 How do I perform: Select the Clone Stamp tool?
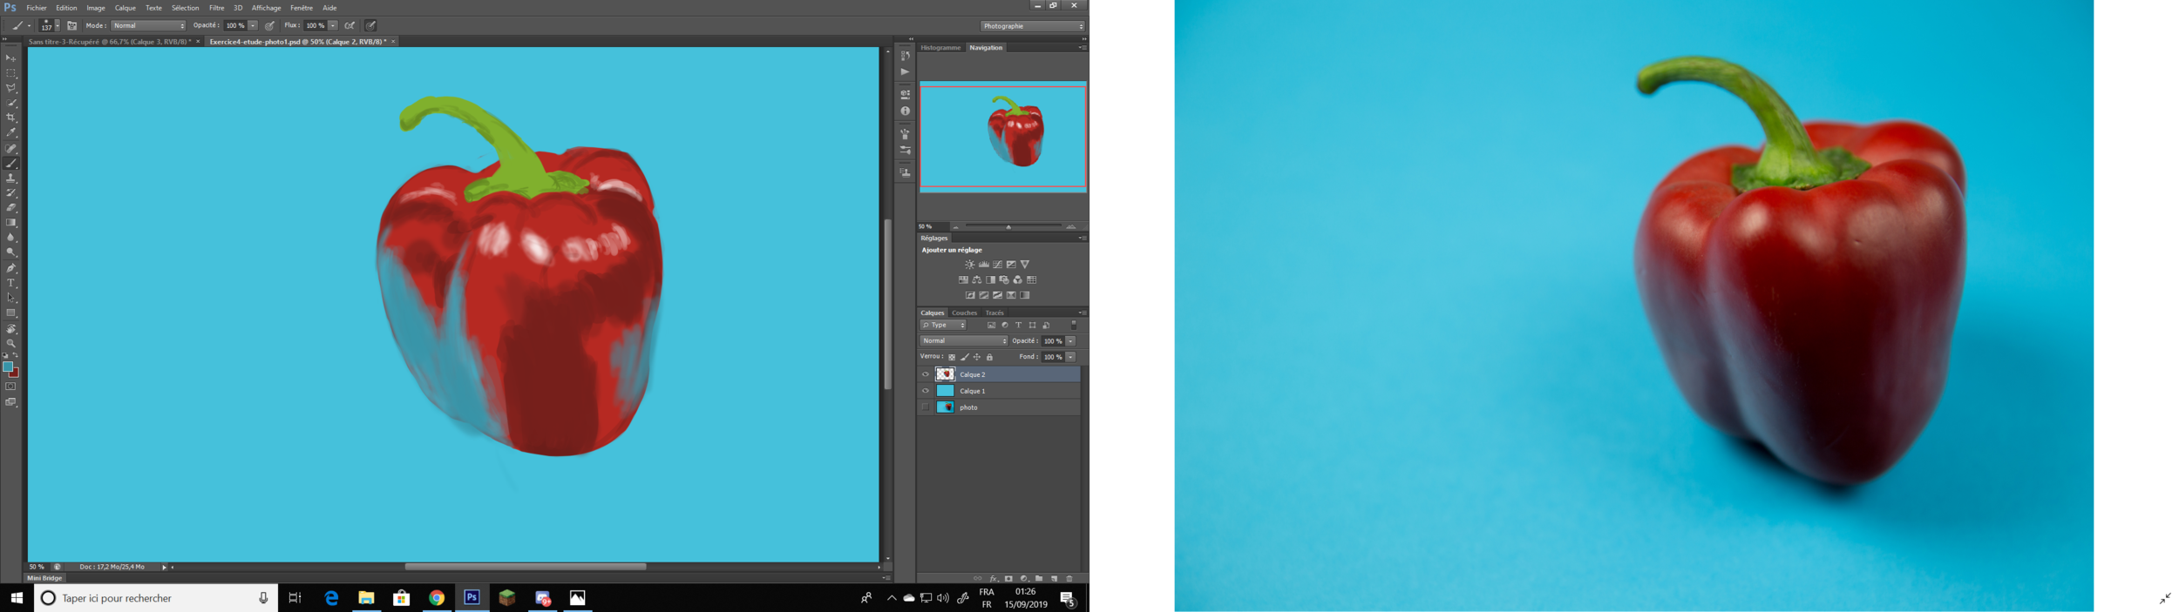(11, 178)
